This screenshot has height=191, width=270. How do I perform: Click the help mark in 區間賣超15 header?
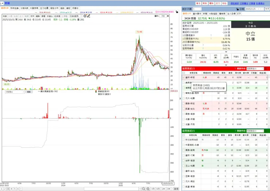point(235,131)
